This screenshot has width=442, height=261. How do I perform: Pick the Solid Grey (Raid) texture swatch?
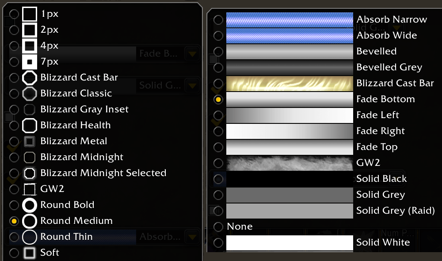[x=290, y=211]
